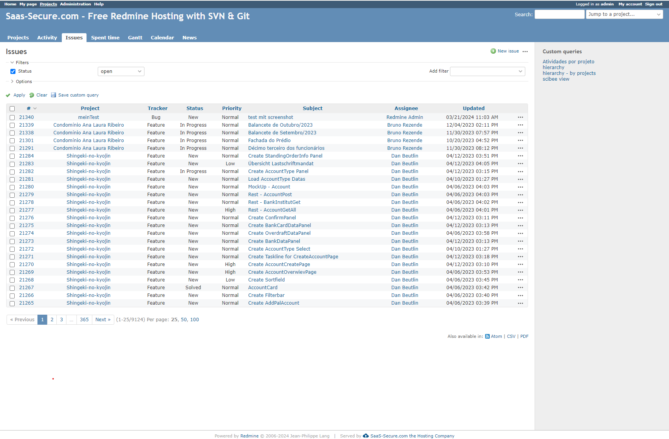Set per page to 100
Image resolution: width=669 pixels, height=439 pixels.
pos(194,320)
